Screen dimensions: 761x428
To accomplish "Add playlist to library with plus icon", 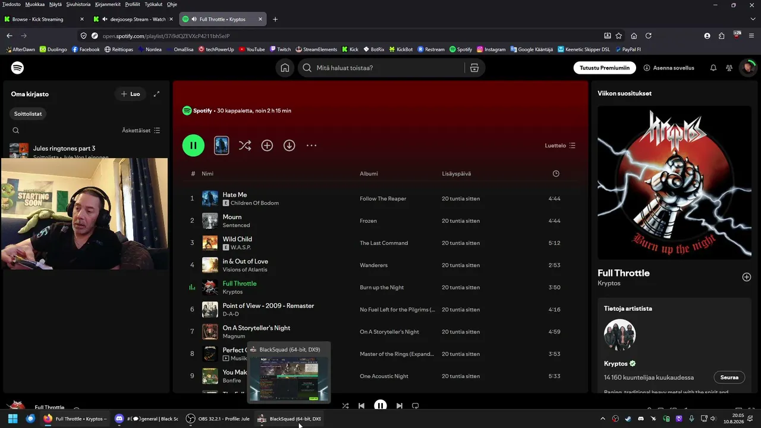I will tap(267, 146).
